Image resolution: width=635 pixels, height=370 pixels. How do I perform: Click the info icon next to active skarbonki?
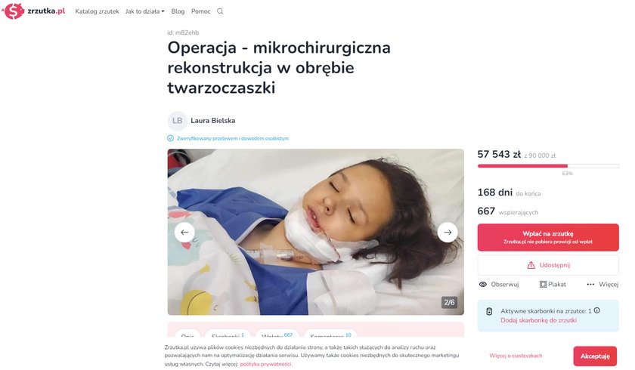(597, 310)
